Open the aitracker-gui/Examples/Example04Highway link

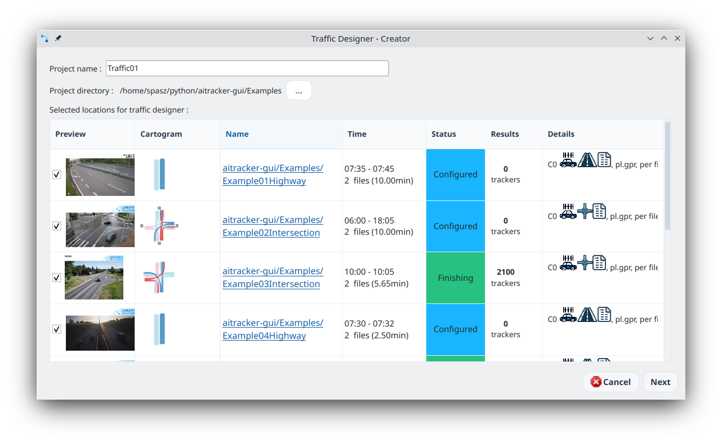pos(273,329)
